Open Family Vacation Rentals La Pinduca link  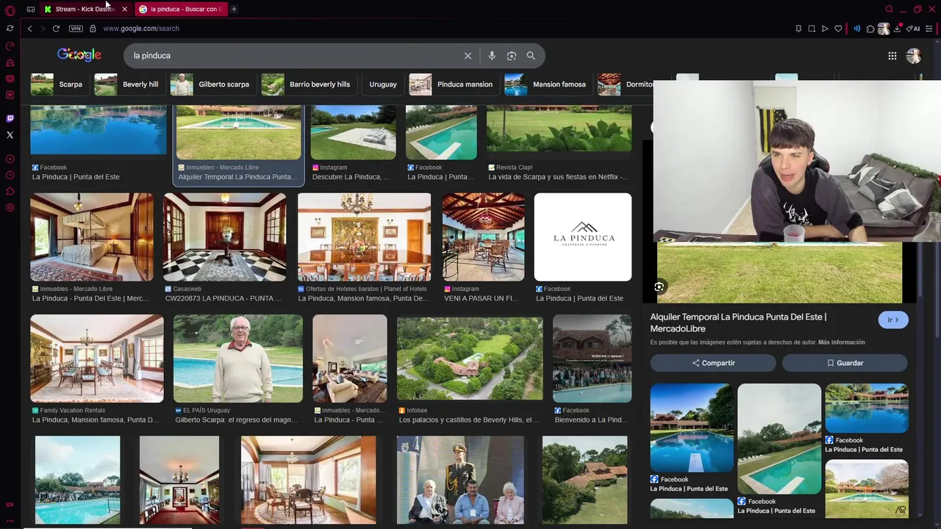pos(95,420)
